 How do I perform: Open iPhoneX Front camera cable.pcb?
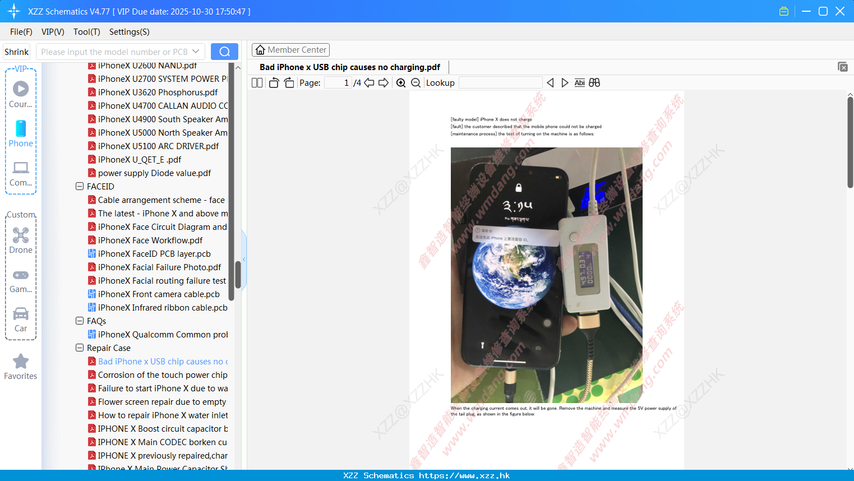click(154, 294)
